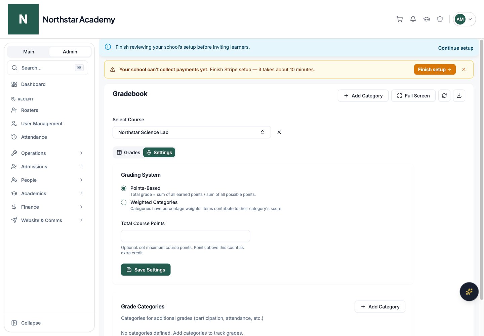The height and width of the screenshot is (336, 484).
Task: Open the shopping cart icon
Action: click(x=400, y=19)
